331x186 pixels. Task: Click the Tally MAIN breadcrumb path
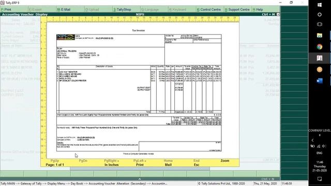[84, 184]
